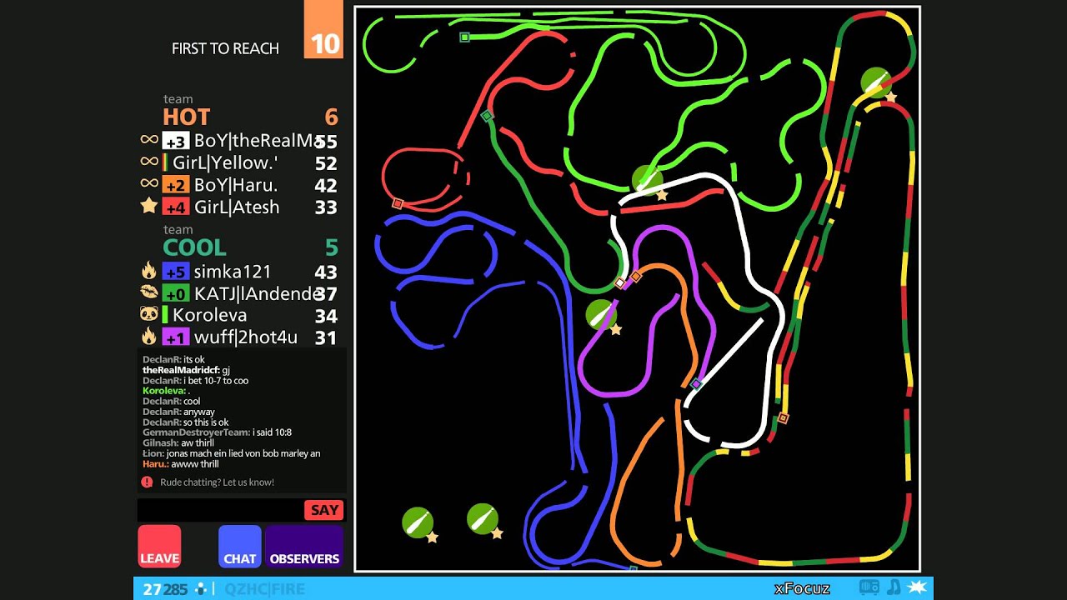The height and width of the screenshot is (600, 1067).
Task: Click Koroleva's chat message line
Action: tap(166, 391)
